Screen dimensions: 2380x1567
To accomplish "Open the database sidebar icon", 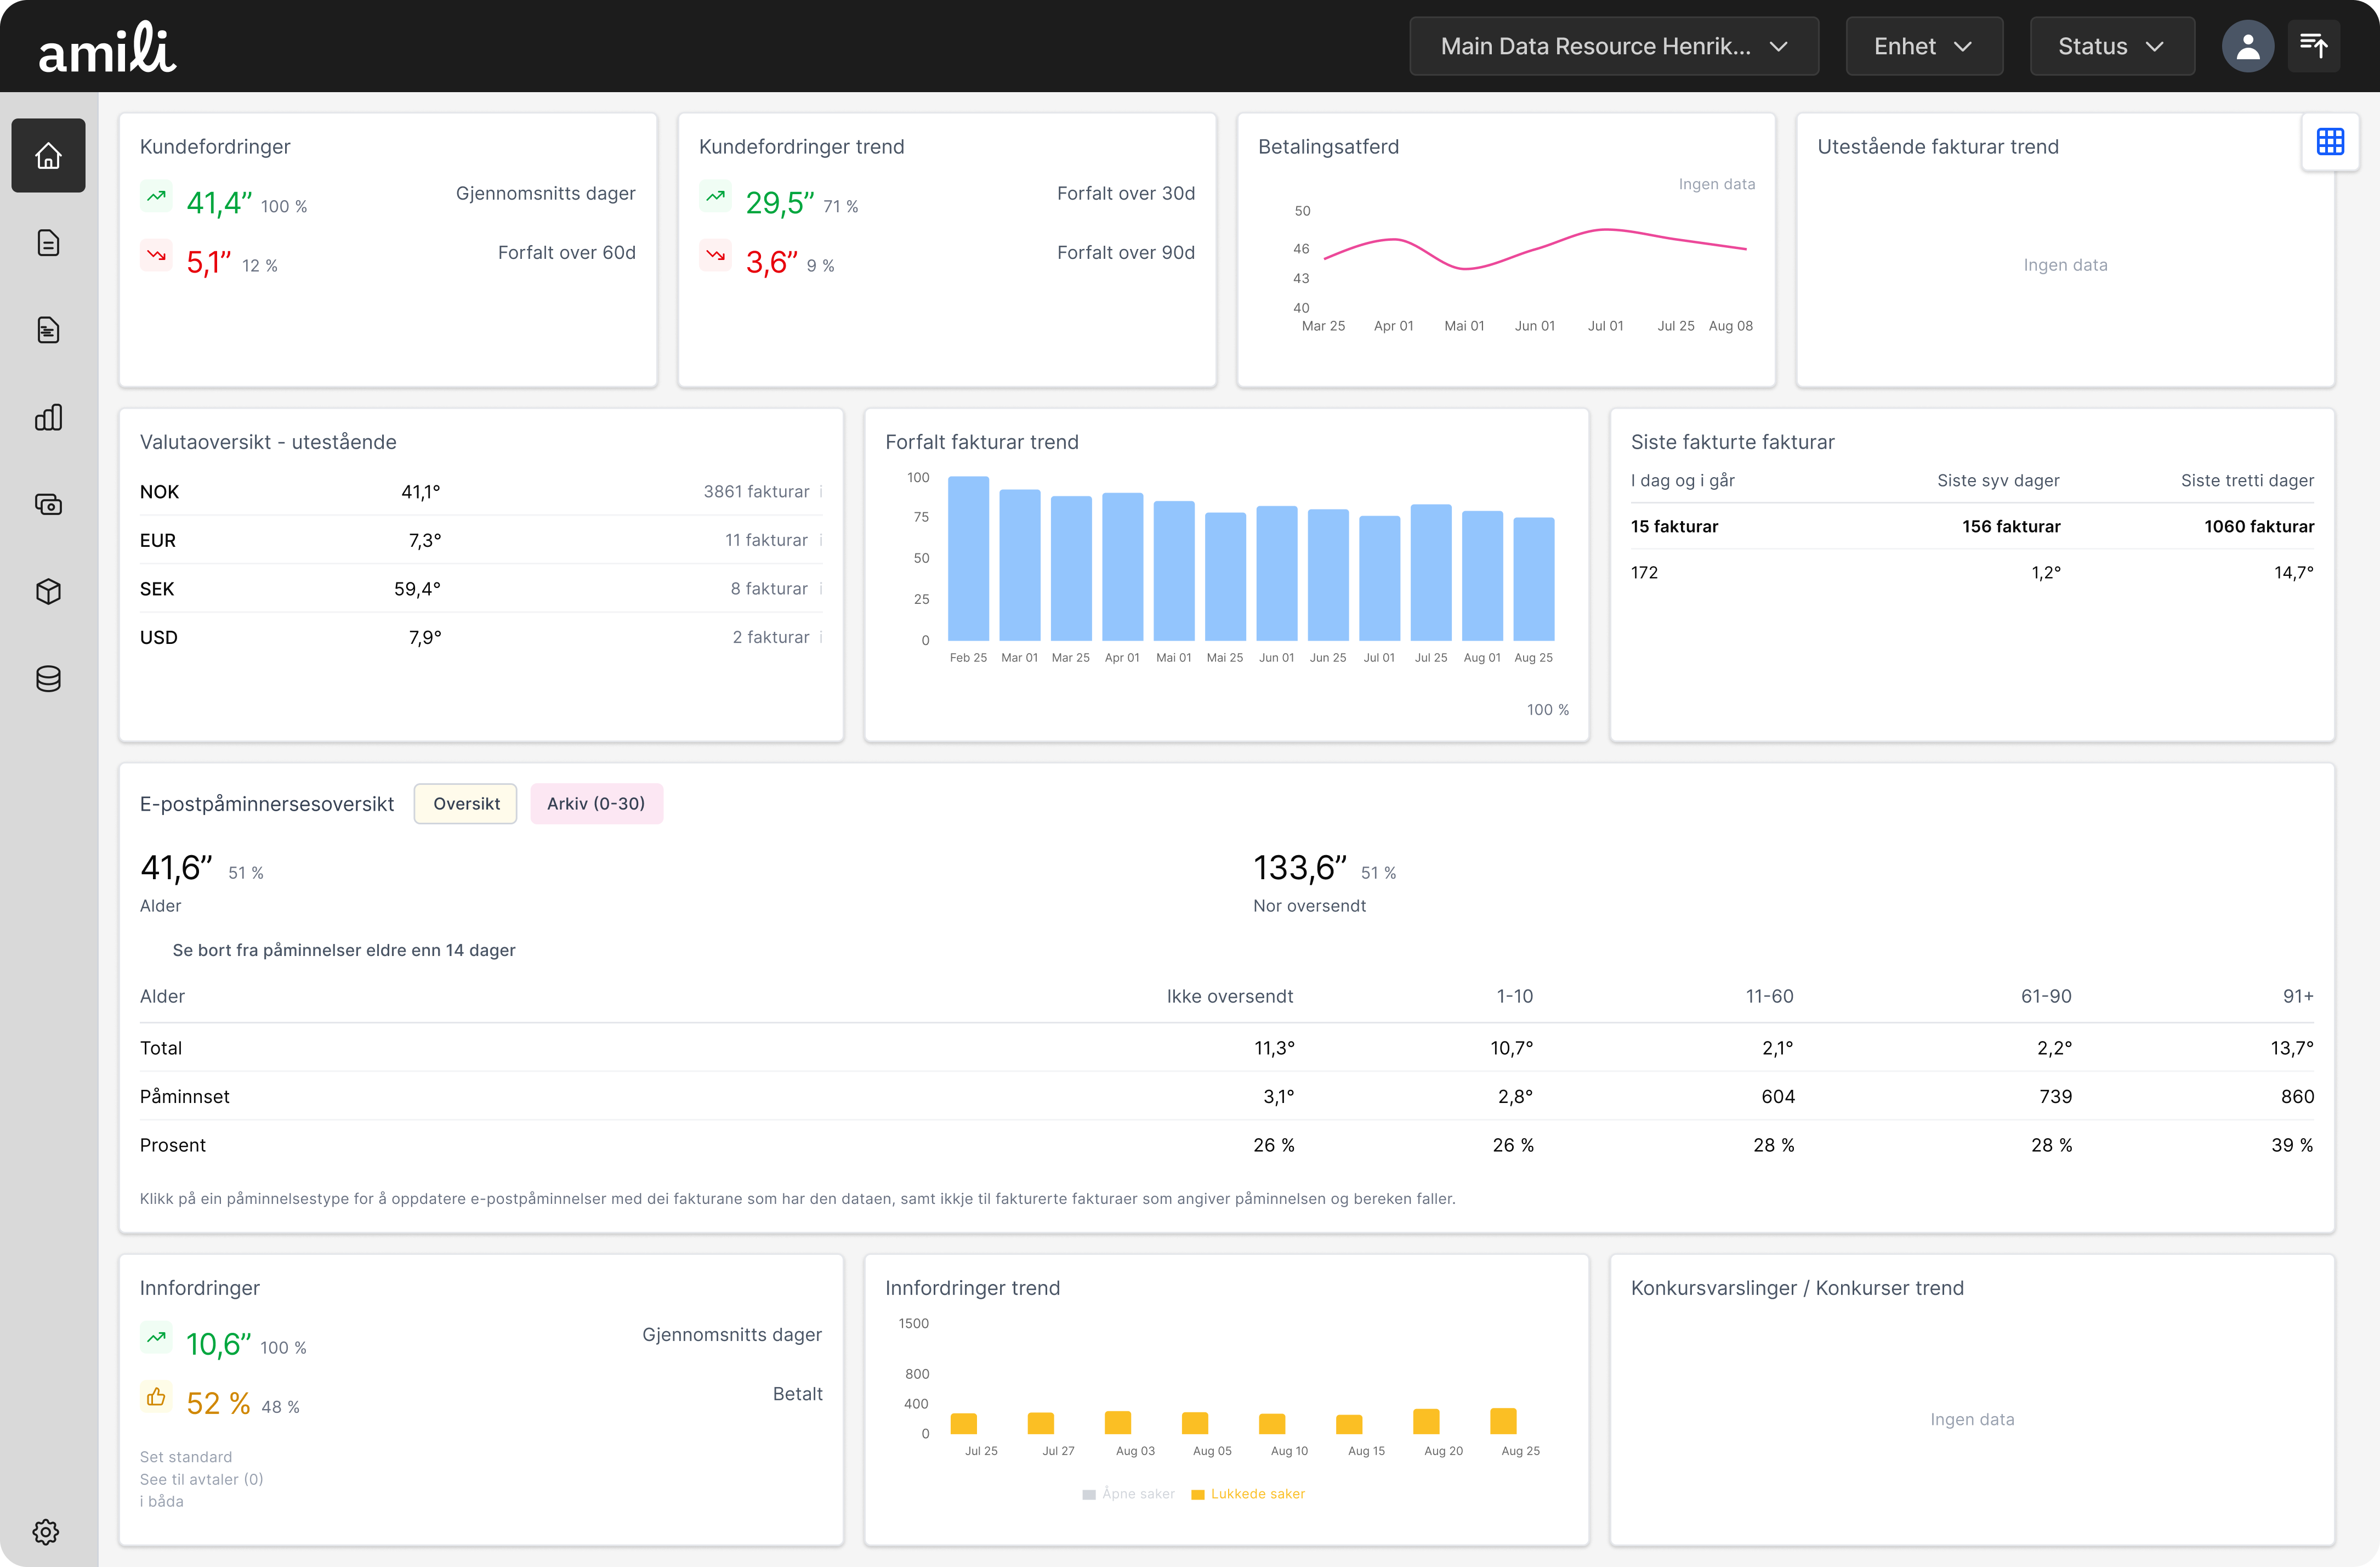I will 48,678.
